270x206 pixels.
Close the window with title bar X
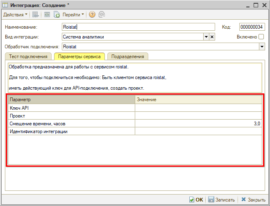[264, 5]
